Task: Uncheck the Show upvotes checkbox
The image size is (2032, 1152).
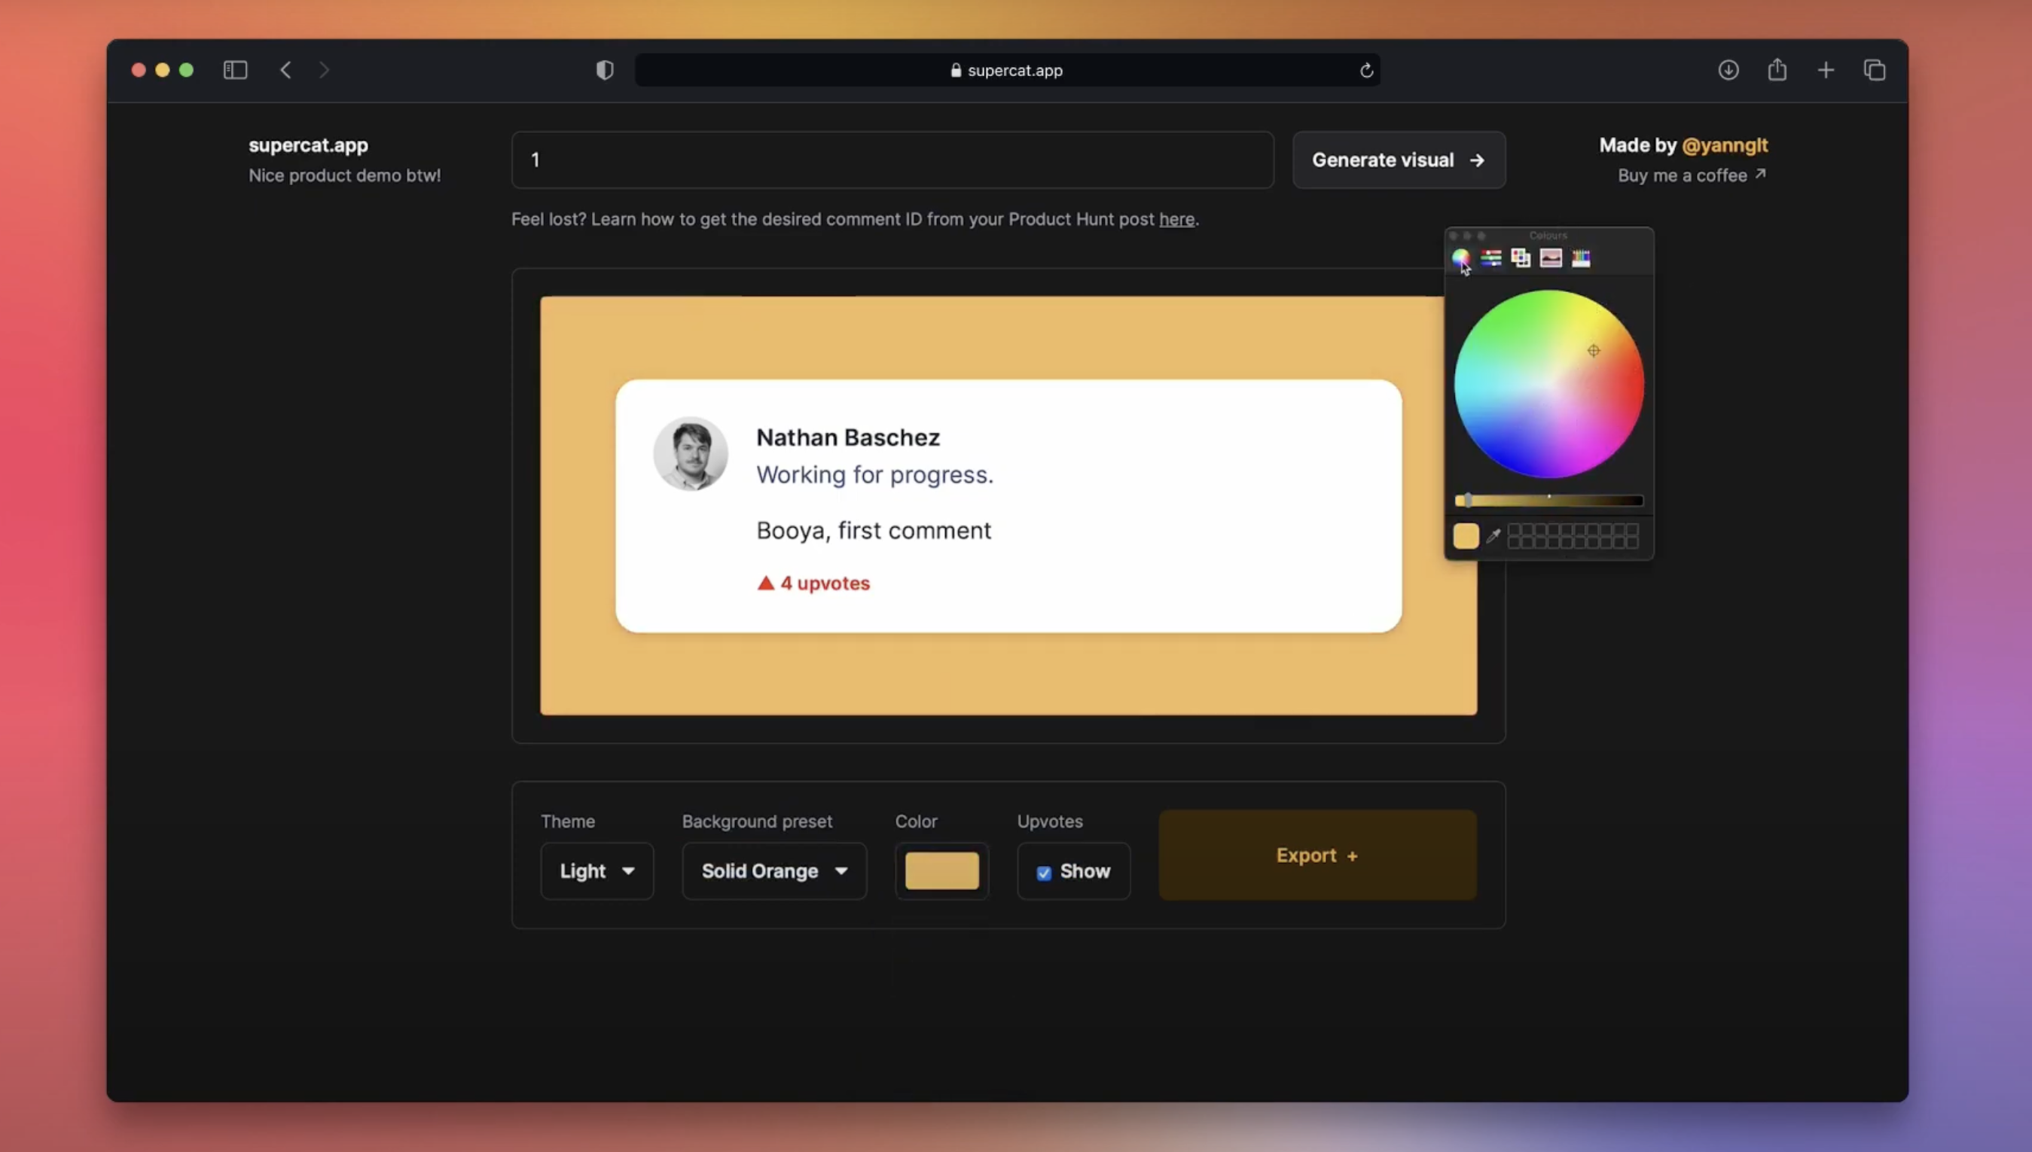Action: [1044, 873]
